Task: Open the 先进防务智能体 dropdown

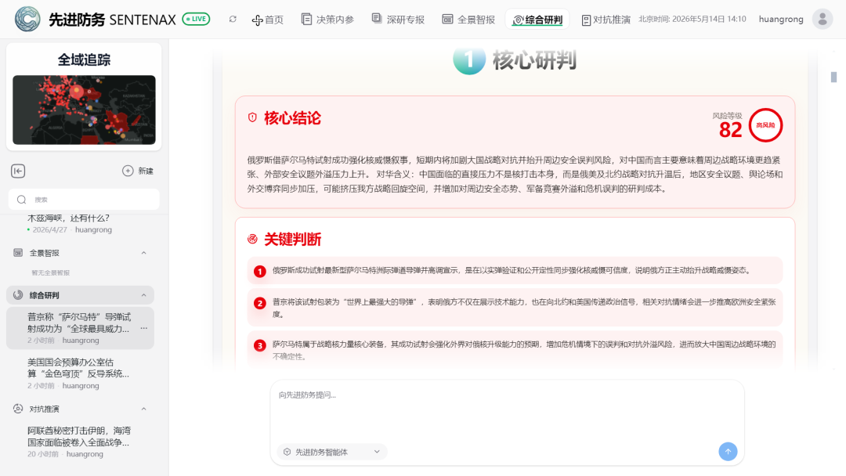Action: pos(332,452)
